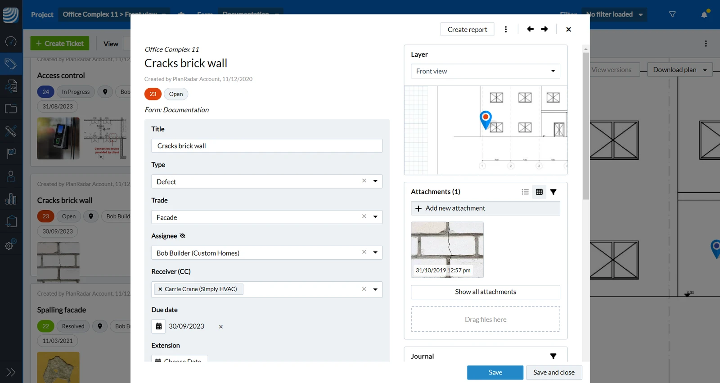The width and height of the screenshot is (720, 383).
Task: Open the user icon in the sidebar
Action: pyautogui.click(x=11, y=176)
